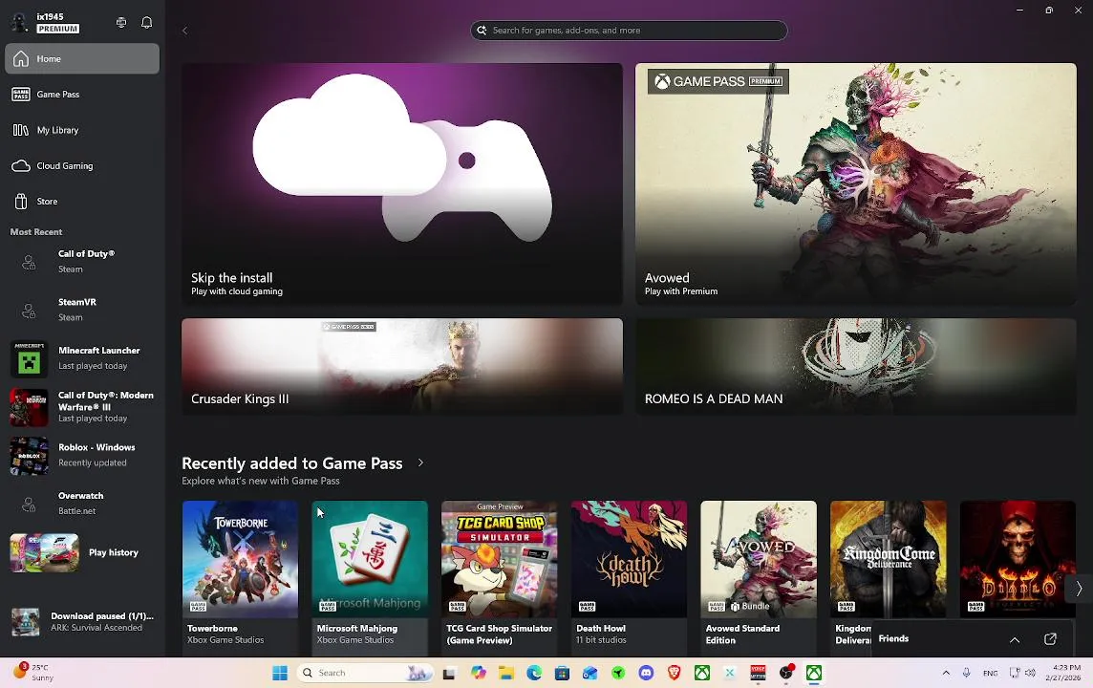Click the devices/print icon beside the username

coord(121,22)
